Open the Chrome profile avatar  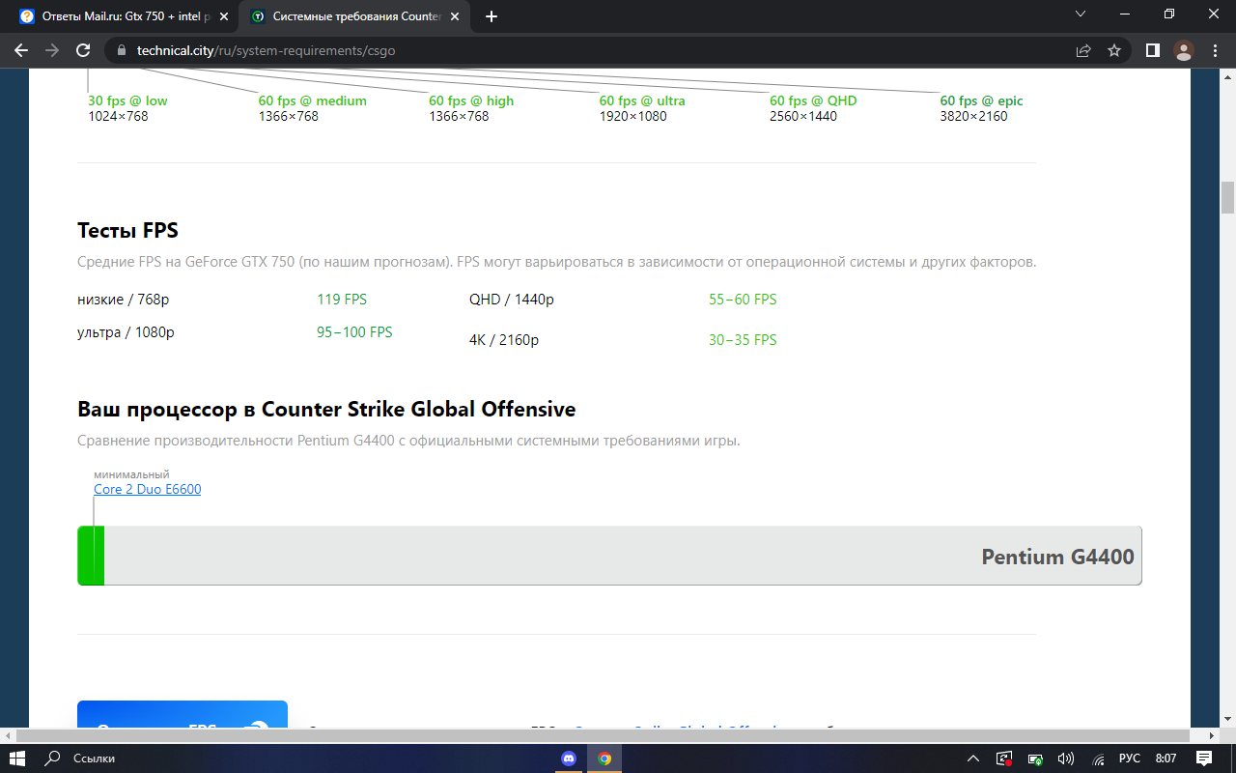click(x=1183, y=50)
